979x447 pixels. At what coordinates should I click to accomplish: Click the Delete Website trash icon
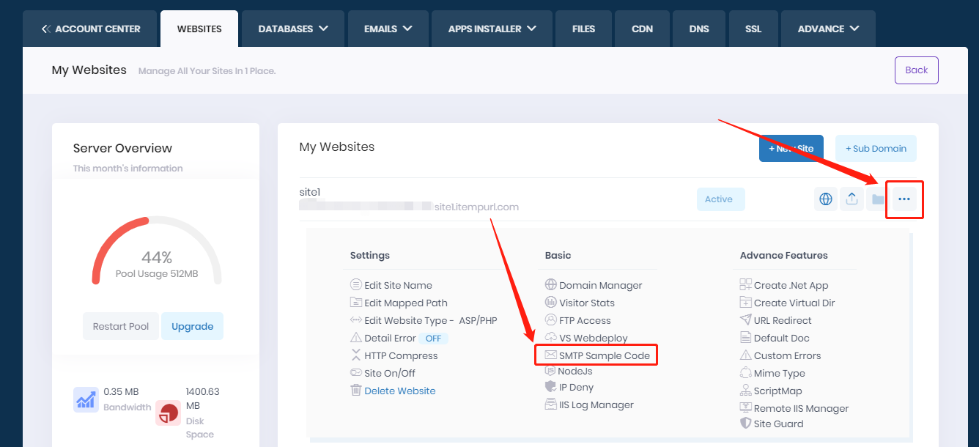tap(356, 391)
